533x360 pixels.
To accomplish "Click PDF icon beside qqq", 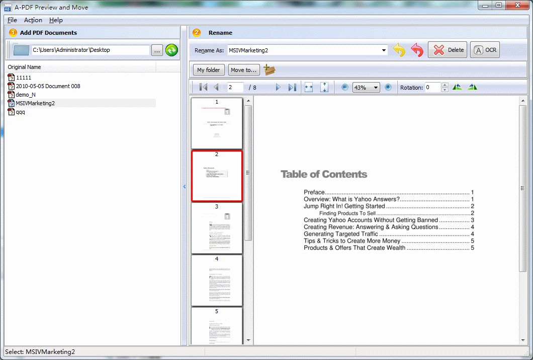I will click(x=11, y=112).
